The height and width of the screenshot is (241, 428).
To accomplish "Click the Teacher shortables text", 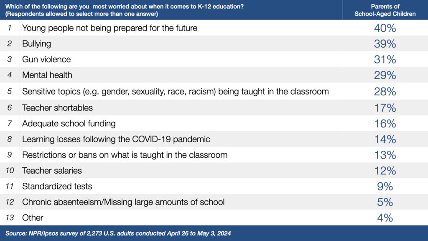I will (x=58, y=108).
